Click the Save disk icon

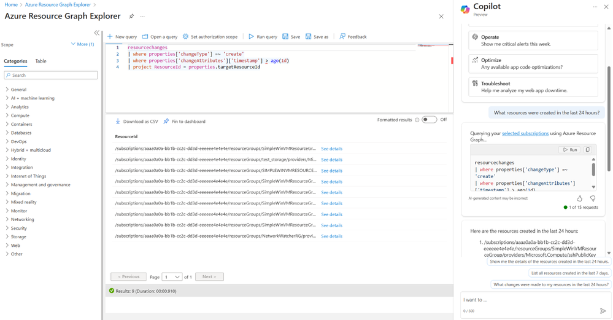(285, 36)
